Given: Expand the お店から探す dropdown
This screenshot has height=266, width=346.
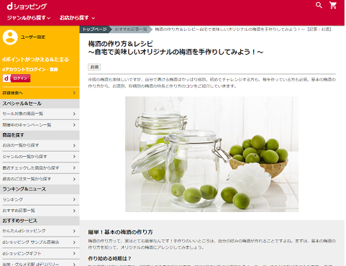Looking at the screenshot, I should (x=77, y=18).
